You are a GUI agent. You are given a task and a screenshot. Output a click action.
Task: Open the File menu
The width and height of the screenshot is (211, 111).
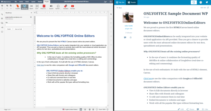click(16, 2)
